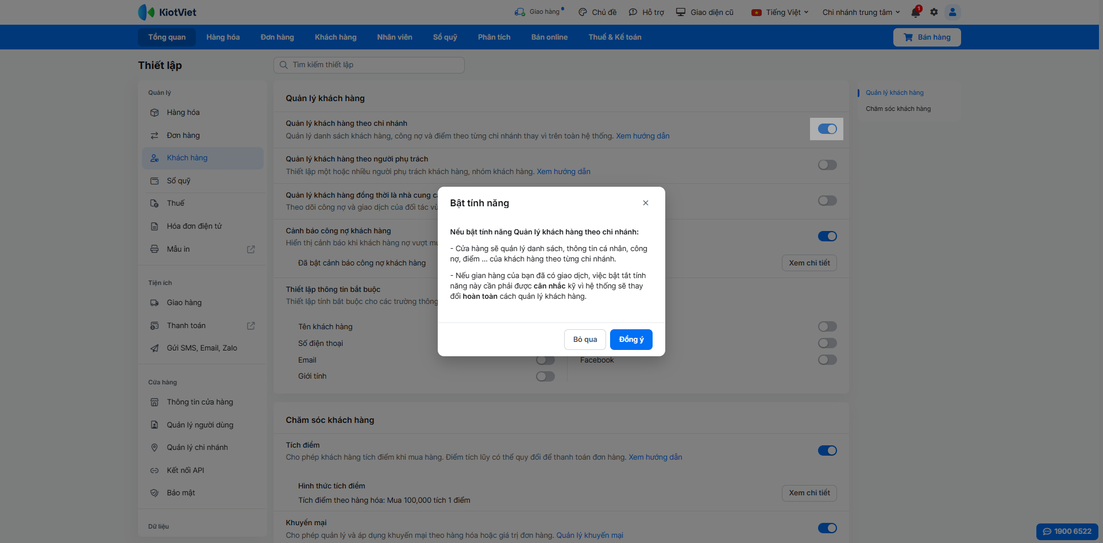
Task: Click Xem chi tiết for cảnh báo công nợ
Action: pyautogui.click(x=809, y=263)
